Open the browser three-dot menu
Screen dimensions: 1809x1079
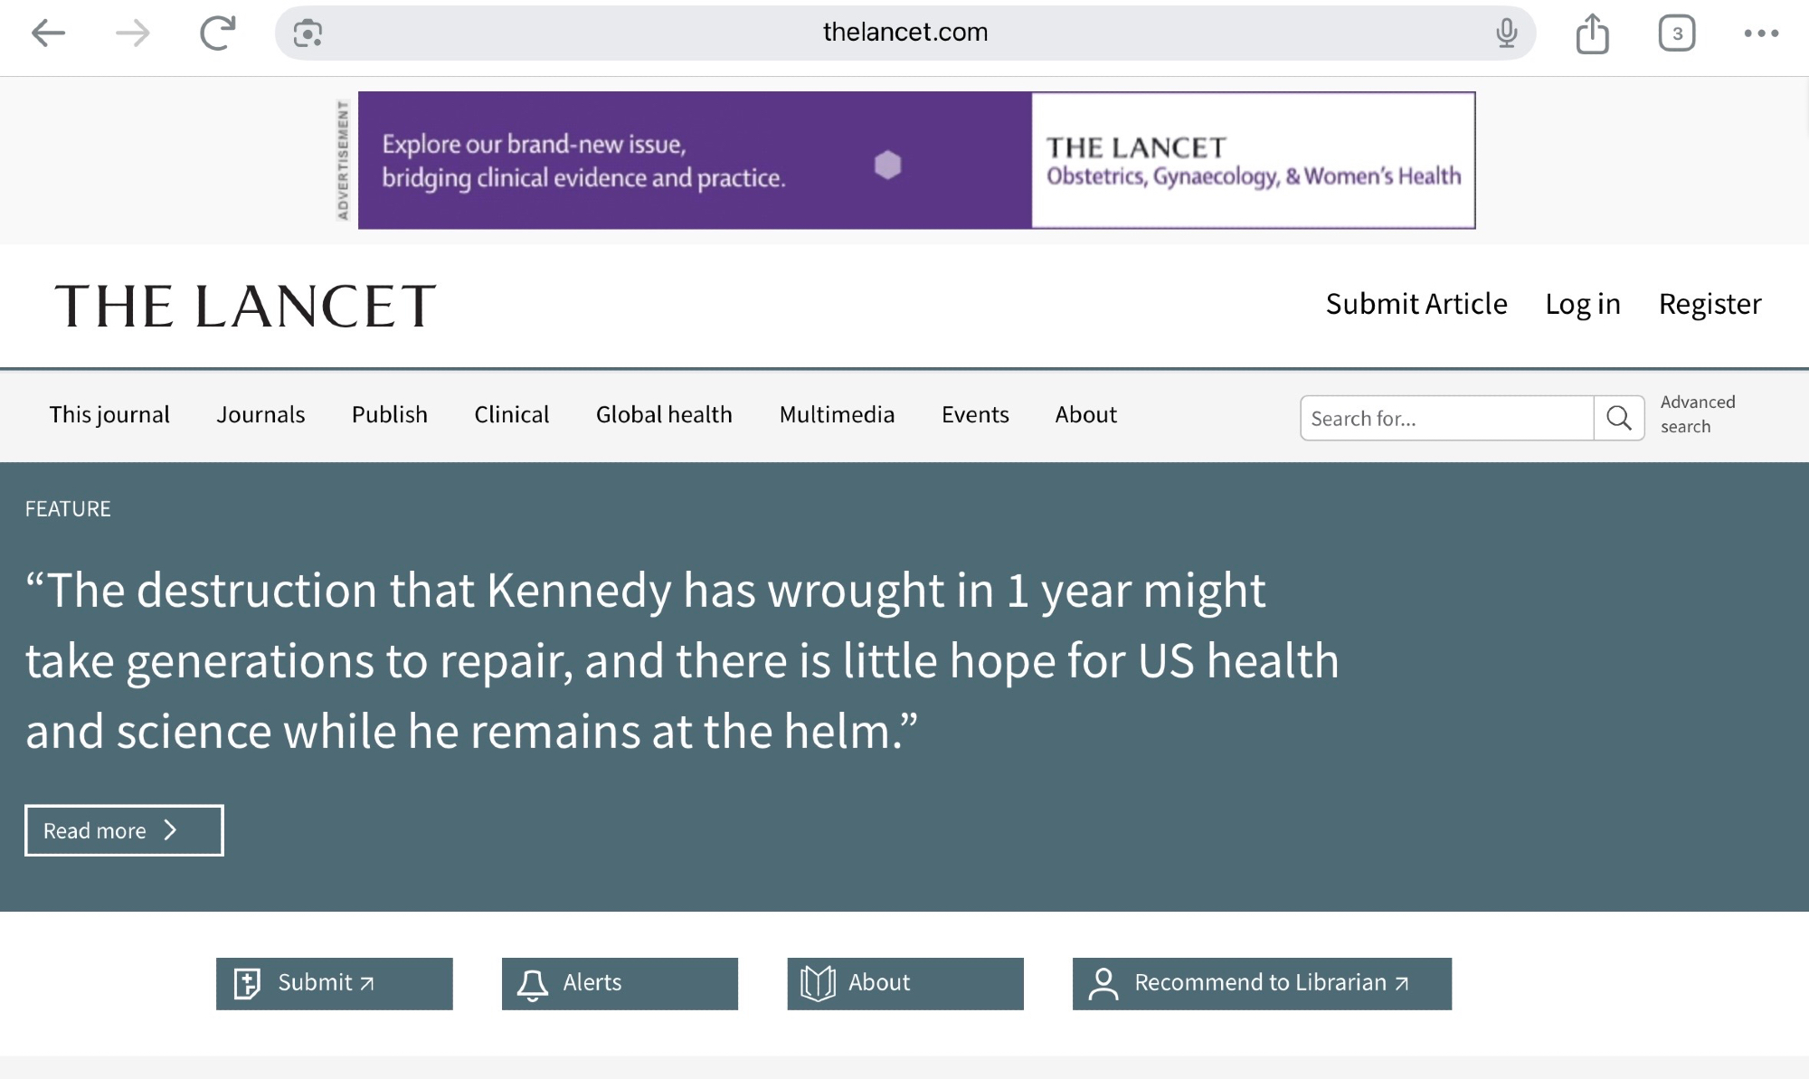[x=1761, y=33]
